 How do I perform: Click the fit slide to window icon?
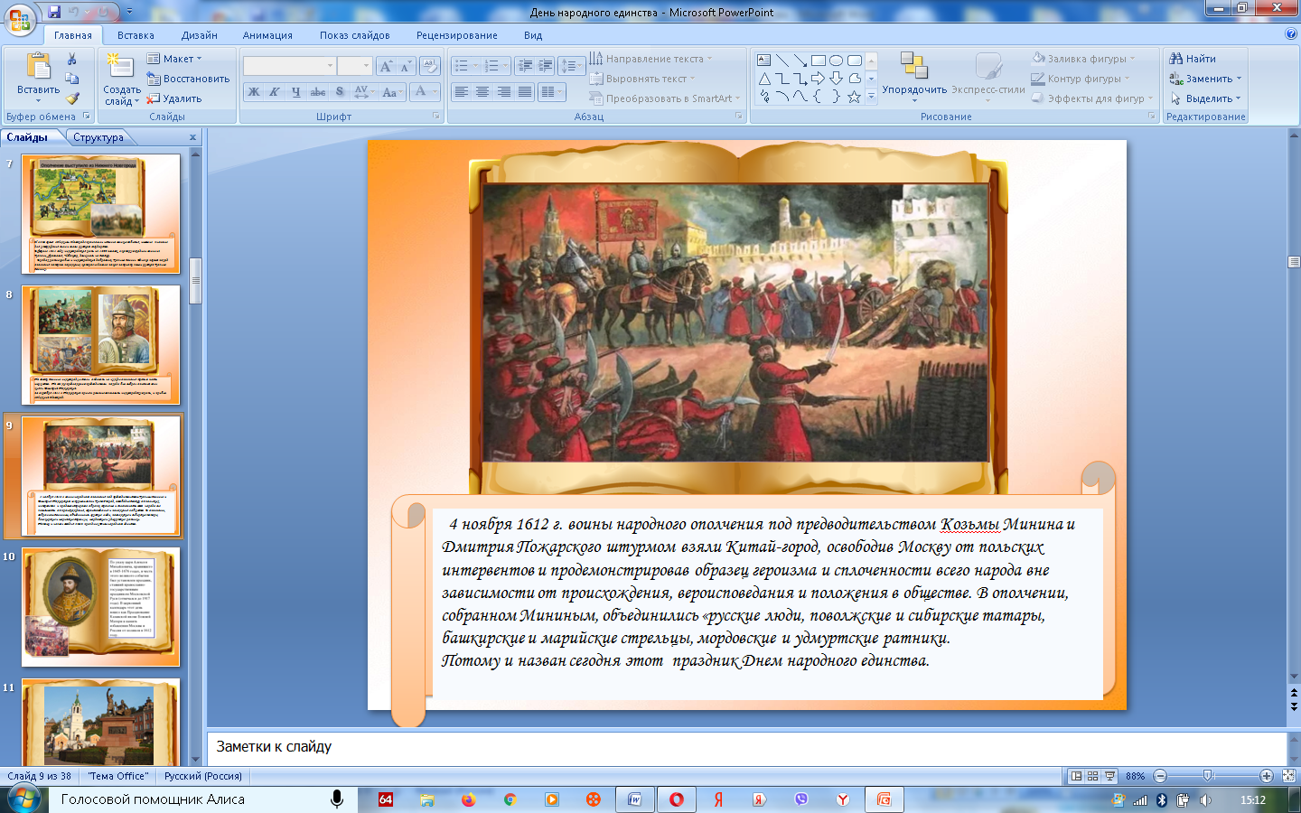click(1288, 776)
